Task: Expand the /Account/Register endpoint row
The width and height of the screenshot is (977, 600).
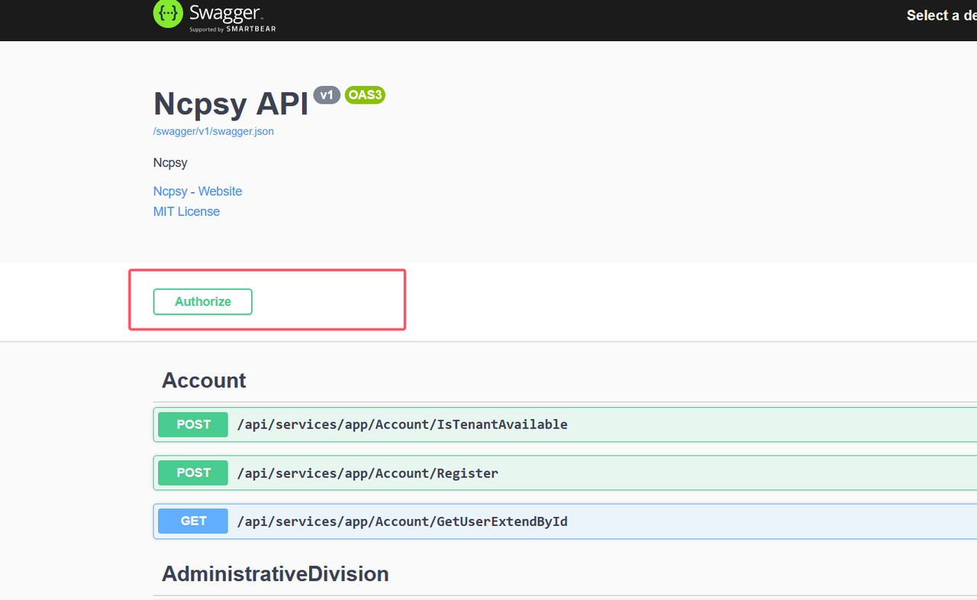Action: [x=367, y=473]
